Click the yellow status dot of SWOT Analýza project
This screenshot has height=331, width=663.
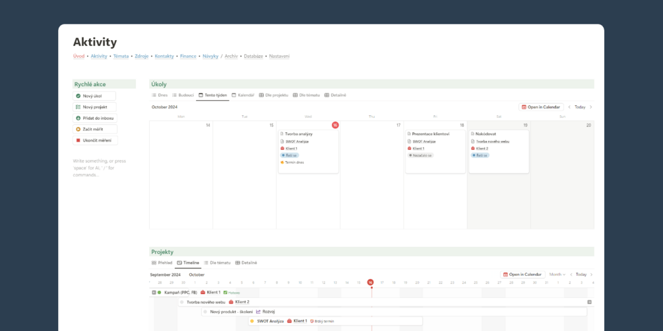252,321
